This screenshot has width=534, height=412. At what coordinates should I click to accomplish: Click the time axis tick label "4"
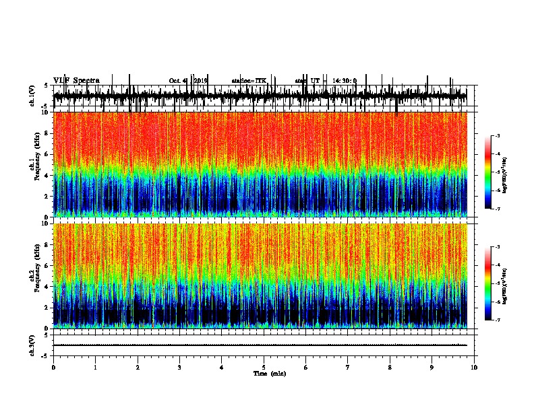tap(222, 368)
